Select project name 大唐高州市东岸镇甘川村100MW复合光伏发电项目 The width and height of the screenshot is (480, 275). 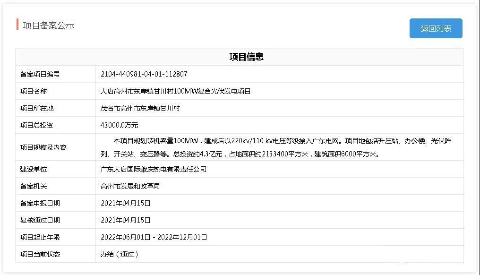pos(175,91)
